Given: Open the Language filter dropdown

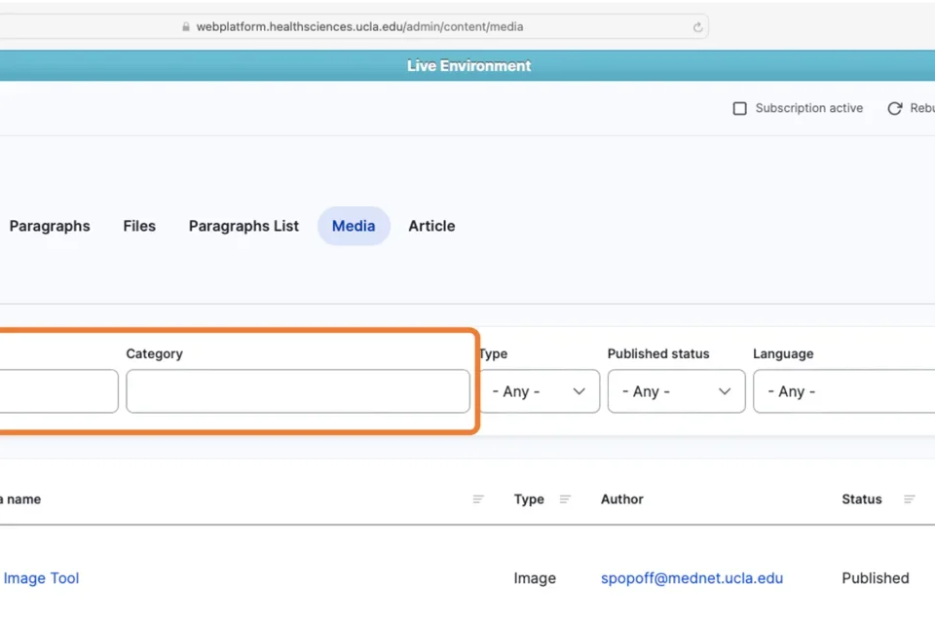Looking at the screenshot, I should (x=843, y=391).
